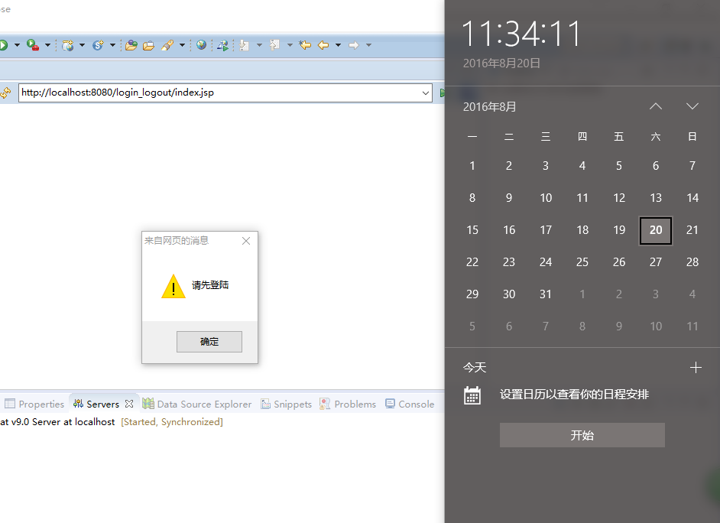Close the web page message dialog
Screen dimensions: 720x523
point(246,241)
